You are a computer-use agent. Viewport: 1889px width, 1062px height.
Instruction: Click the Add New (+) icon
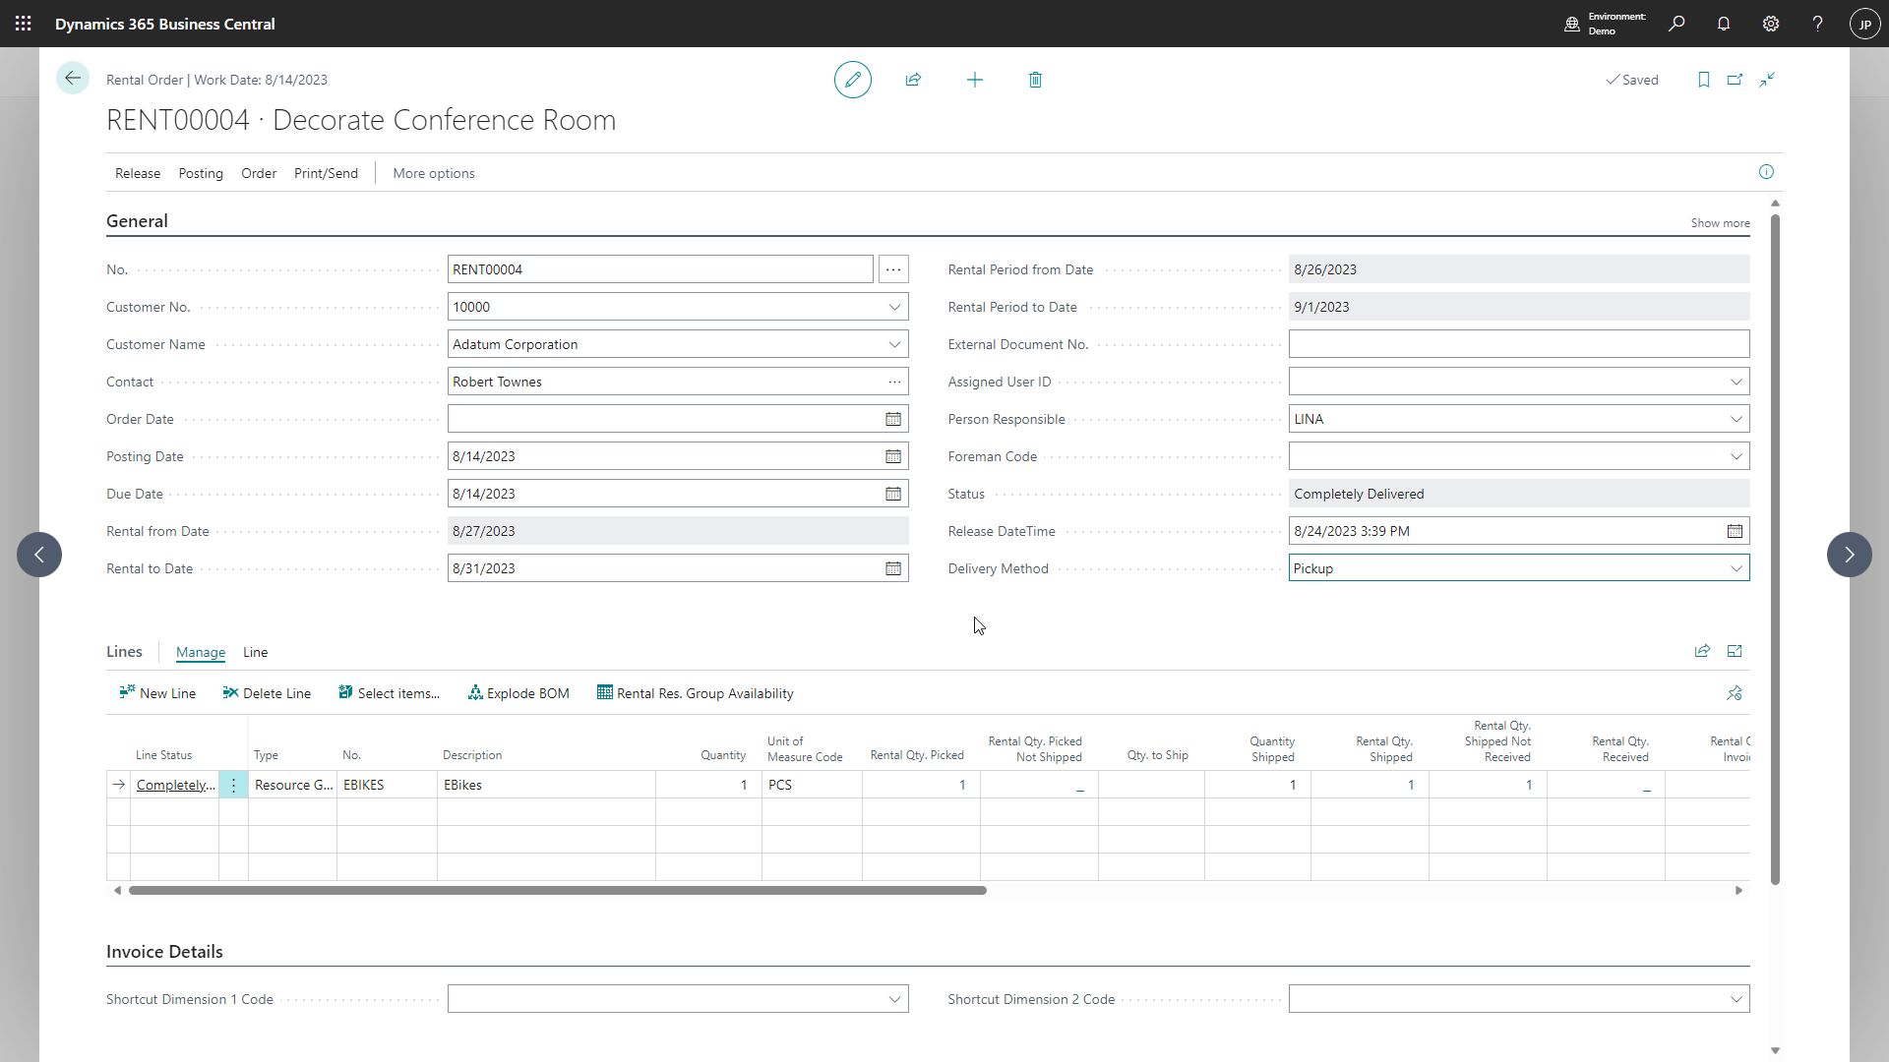[974, 81]
